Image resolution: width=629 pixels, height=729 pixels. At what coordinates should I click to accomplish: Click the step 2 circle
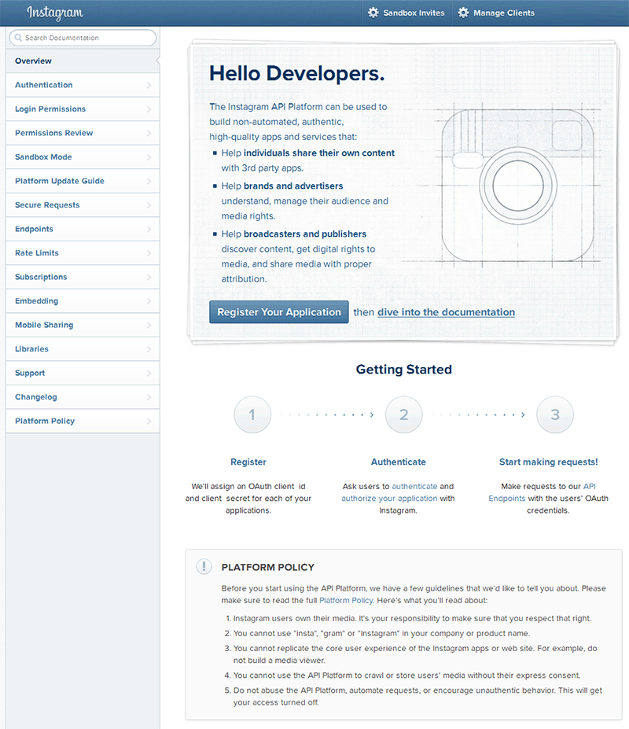pos(403,414)
